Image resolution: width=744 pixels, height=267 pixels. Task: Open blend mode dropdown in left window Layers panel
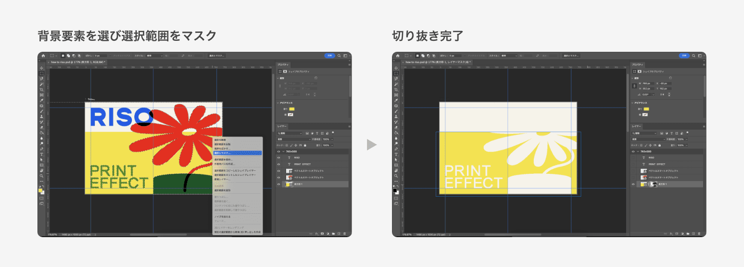(x=294, y=139)
